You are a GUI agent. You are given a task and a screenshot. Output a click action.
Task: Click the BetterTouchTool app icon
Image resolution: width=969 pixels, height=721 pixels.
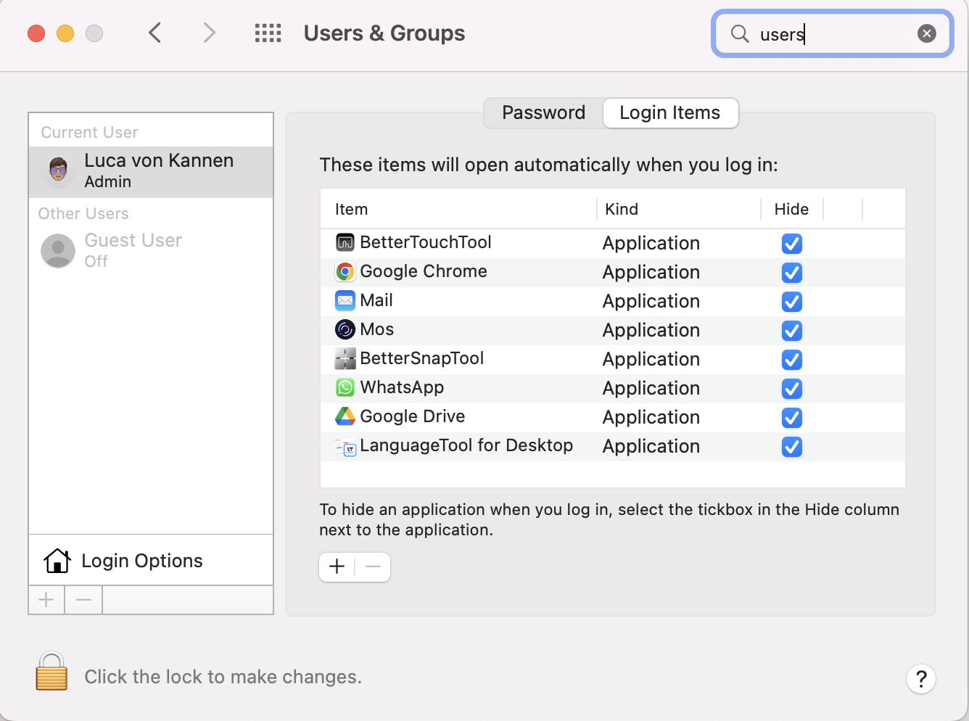[345, 243]
